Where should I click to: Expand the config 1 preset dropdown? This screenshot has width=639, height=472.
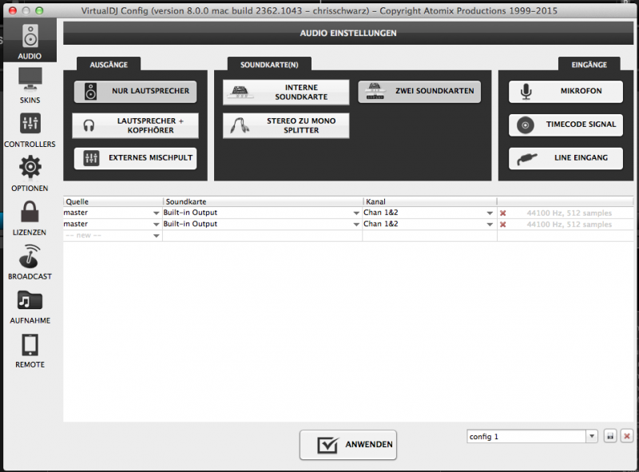click(x=592, y=437)
